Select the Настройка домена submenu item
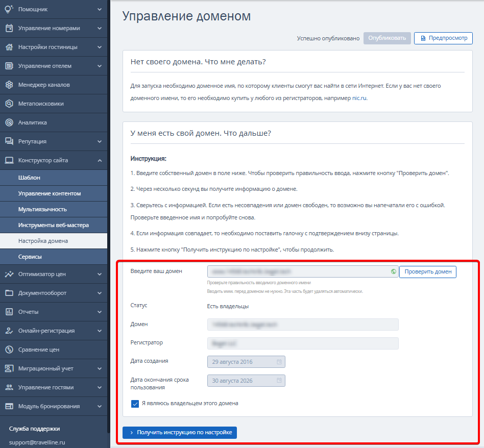 point(54,241)
